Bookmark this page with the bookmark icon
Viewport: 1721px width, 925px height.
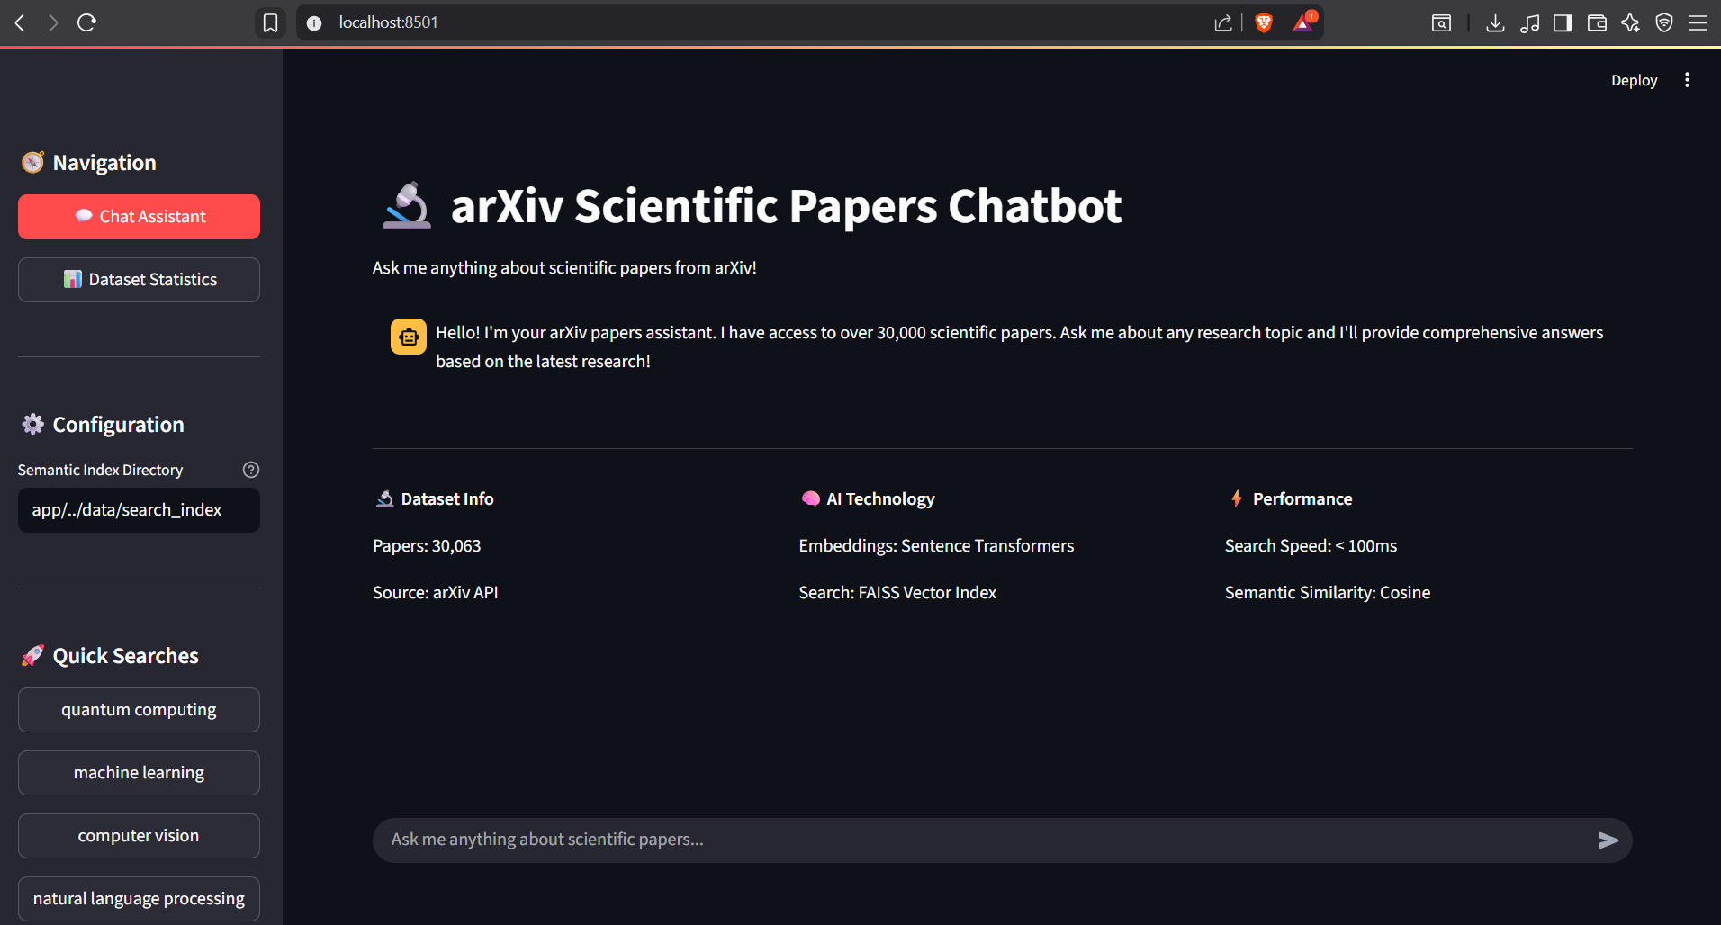tap(270, 22)
